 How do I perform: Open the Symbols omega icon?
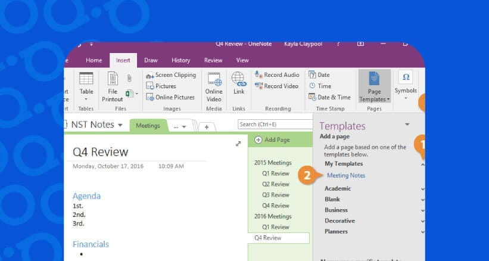point(406,77)
